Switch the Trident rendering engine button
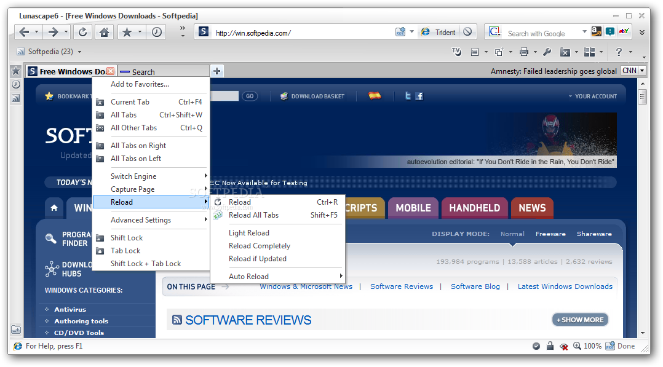The width and height of the screenshot is (663, 367). click(439, 32)
